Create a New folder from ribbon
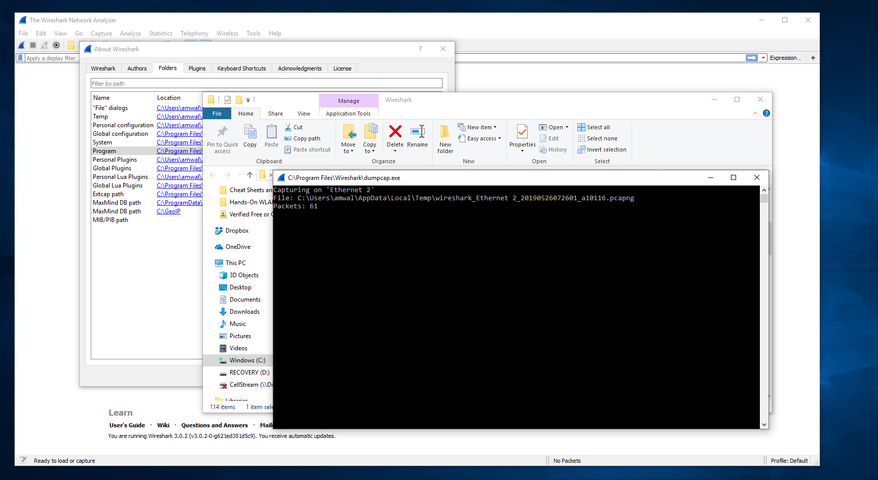 445,138
